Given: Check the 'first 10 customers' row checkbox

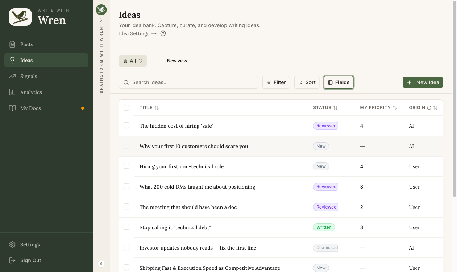Looking at the screenshot, I should tap(126, 145).
